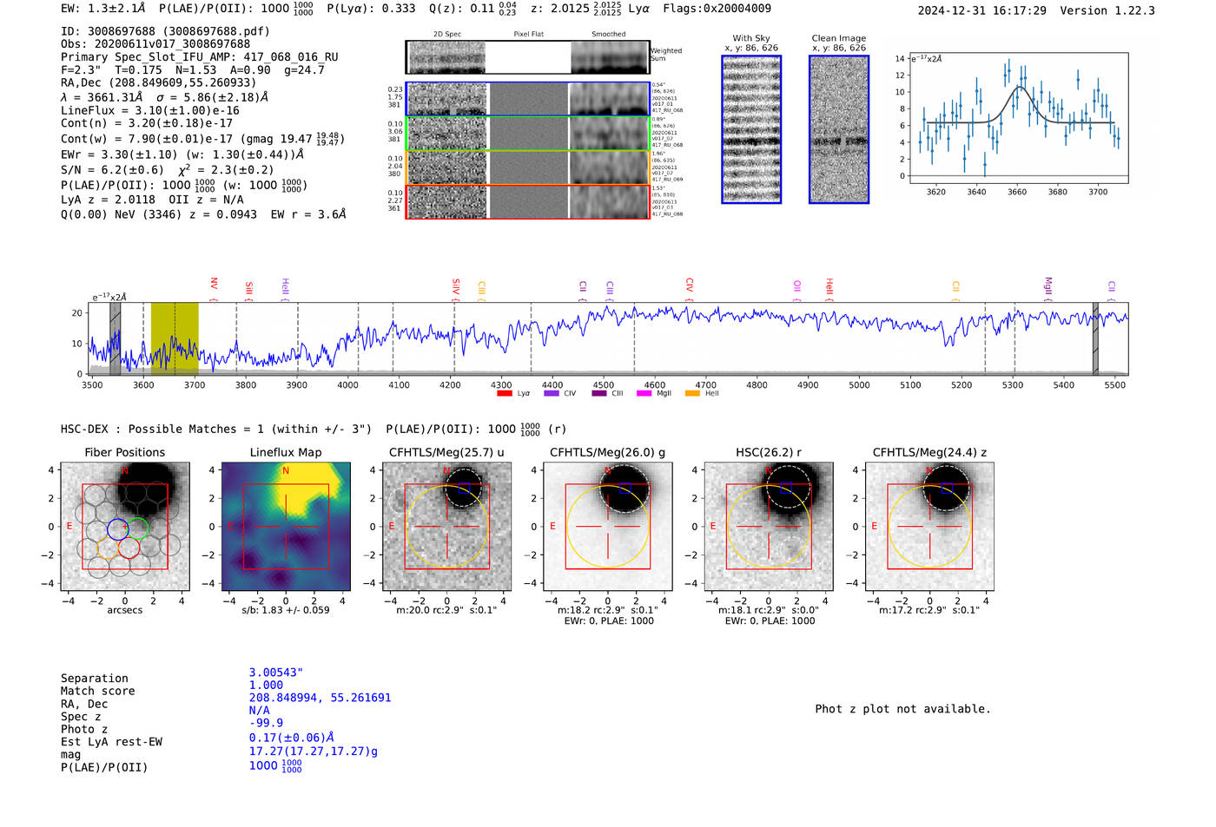Click the Cont(w) = 7.90(±0.01)e-17 line
Image resolution: width=1216 pixels, height=827 pixels.
(203, 139)
